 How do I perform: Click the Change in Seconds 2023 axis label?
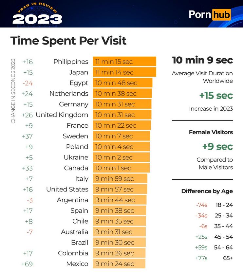point(13,91)
